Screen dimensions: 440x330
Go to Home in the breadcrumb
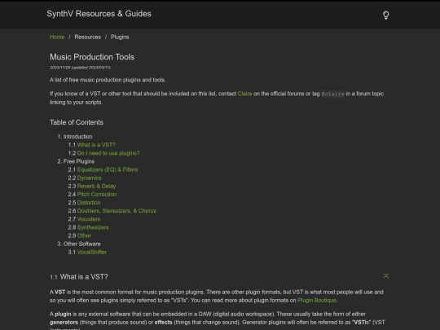57,37
